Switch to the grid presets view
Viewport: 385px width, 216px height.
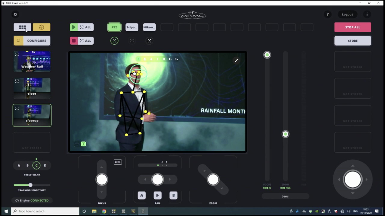(x=22, y=27)
